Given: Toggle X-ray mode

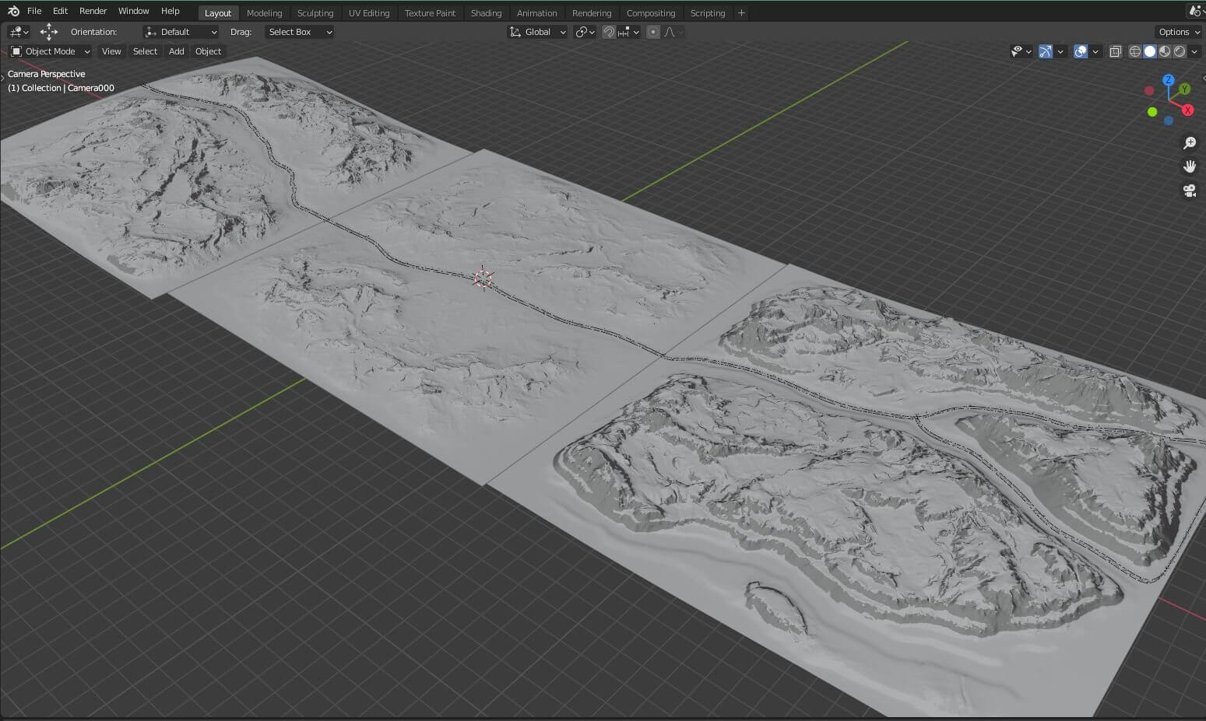Looking at the screenshot, I should pos(1115,51).
